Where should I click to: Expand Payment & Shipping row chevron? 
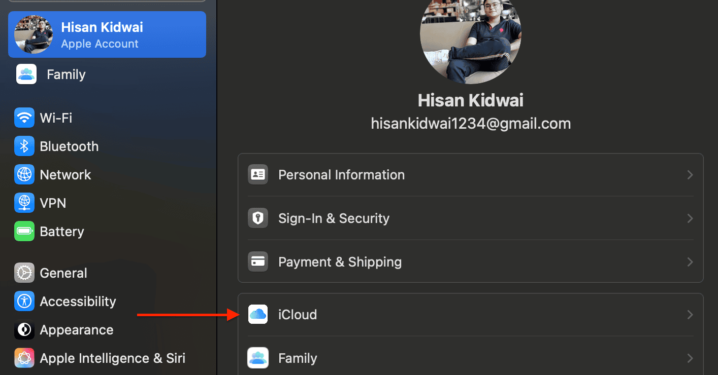click(690, 262)
